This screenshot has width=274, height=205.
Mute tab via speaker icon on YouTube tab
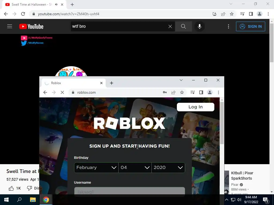tap(56, 5)
